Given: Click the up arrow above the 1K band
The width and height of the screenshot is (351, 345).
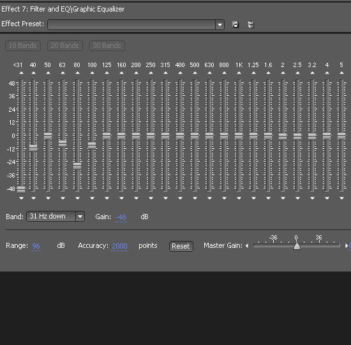Looking at the screenshot, I should pyautogui.click(x=239, y=73).
